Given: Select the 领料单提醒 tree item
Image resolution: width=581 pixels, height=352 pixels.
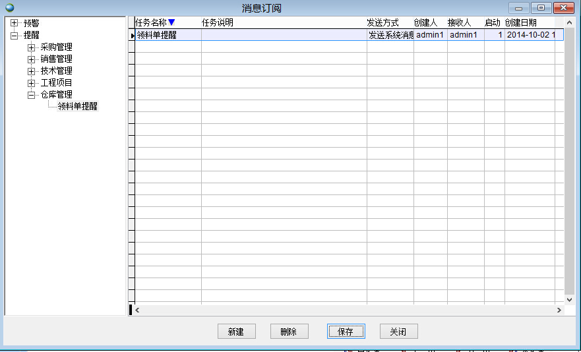Looking at the screenshot, I should (x=78, y=106).
